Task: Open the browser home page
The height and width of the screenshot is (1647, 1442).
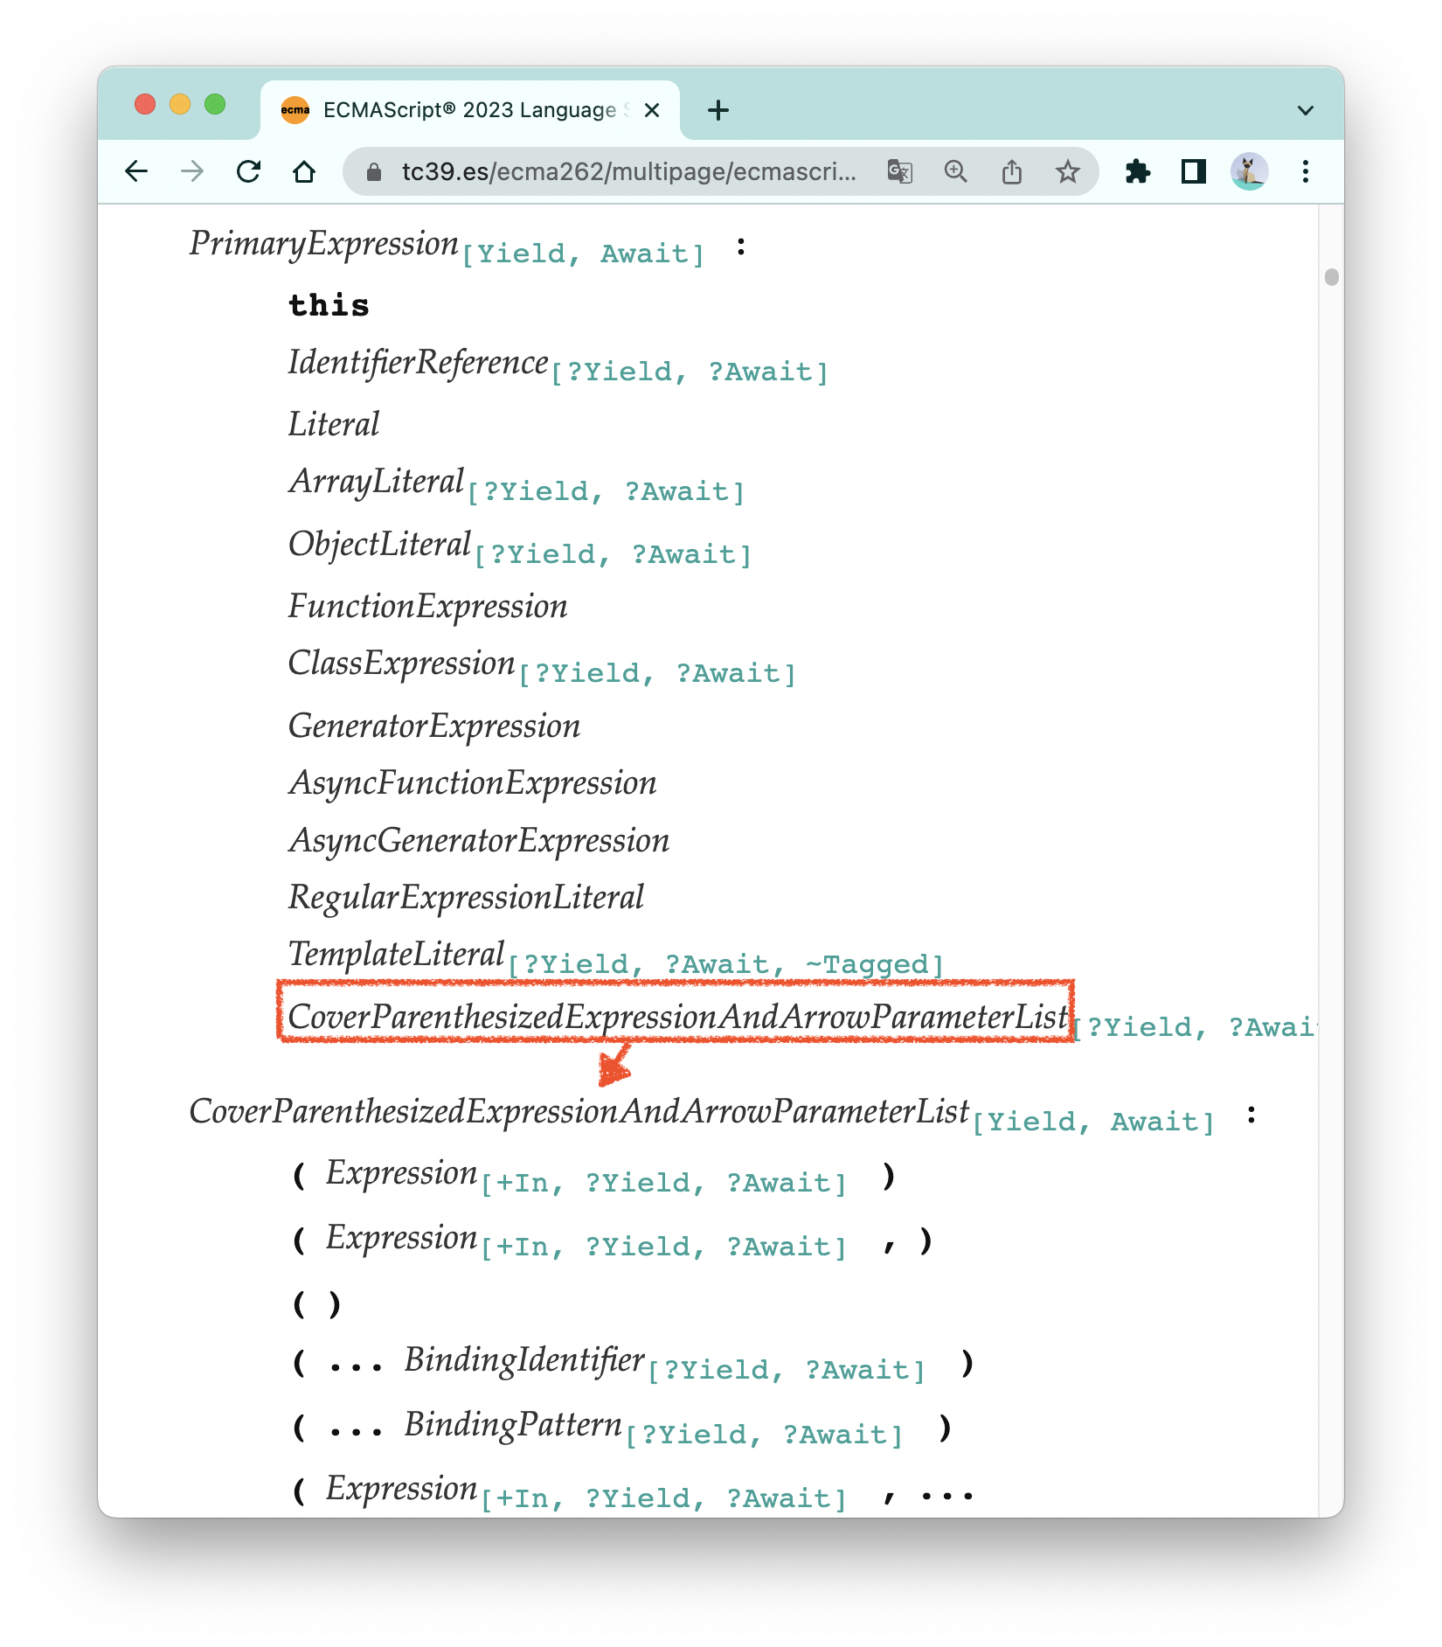Action: 304,171
